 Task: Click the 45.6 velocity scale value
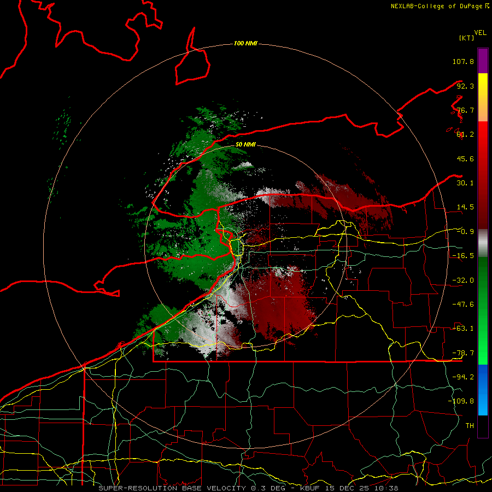[465, 159]
